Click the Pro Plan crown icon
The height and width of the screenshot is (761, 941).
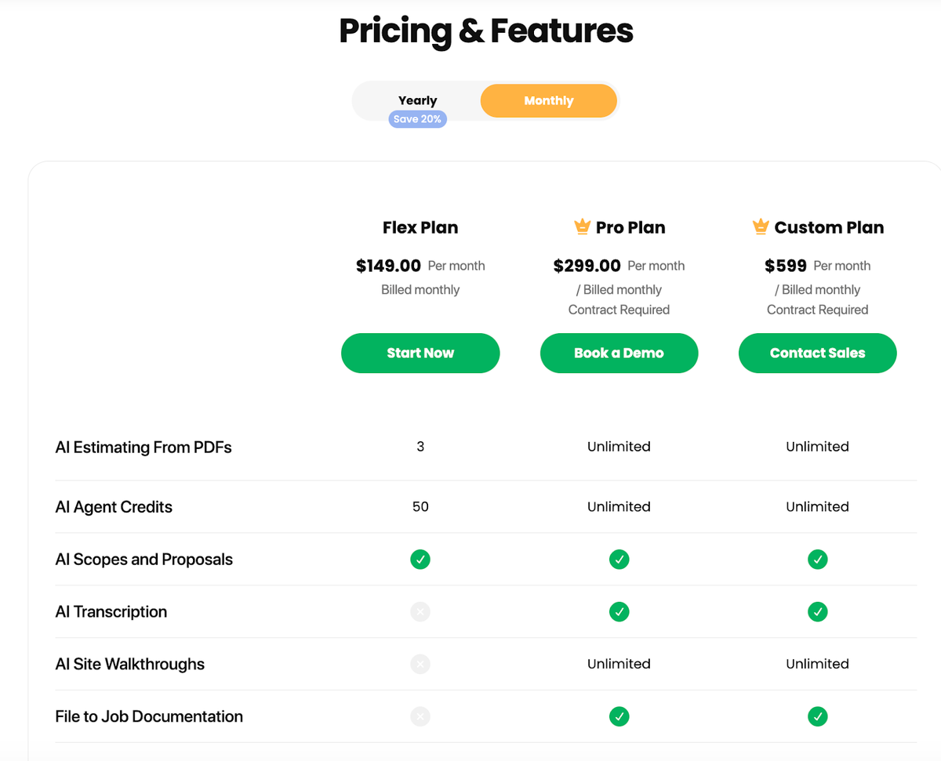582,227
